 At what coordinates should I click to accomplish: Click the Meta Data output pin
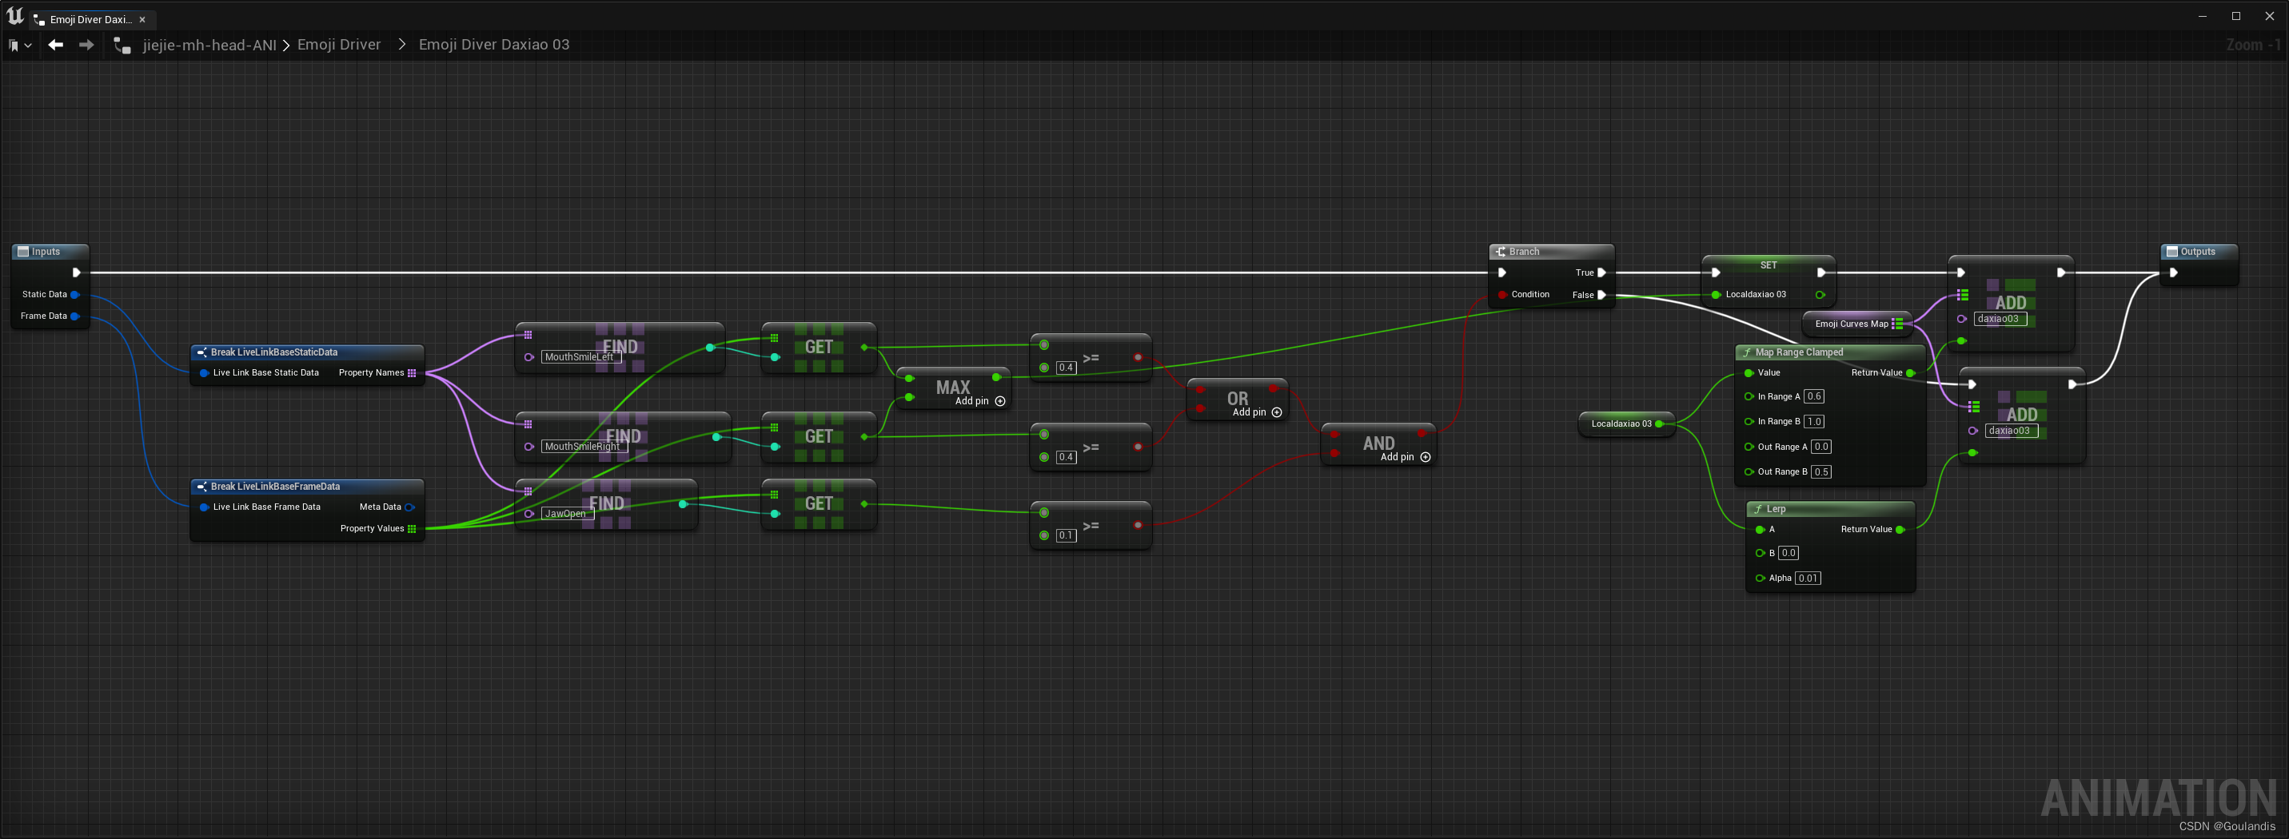409,507
